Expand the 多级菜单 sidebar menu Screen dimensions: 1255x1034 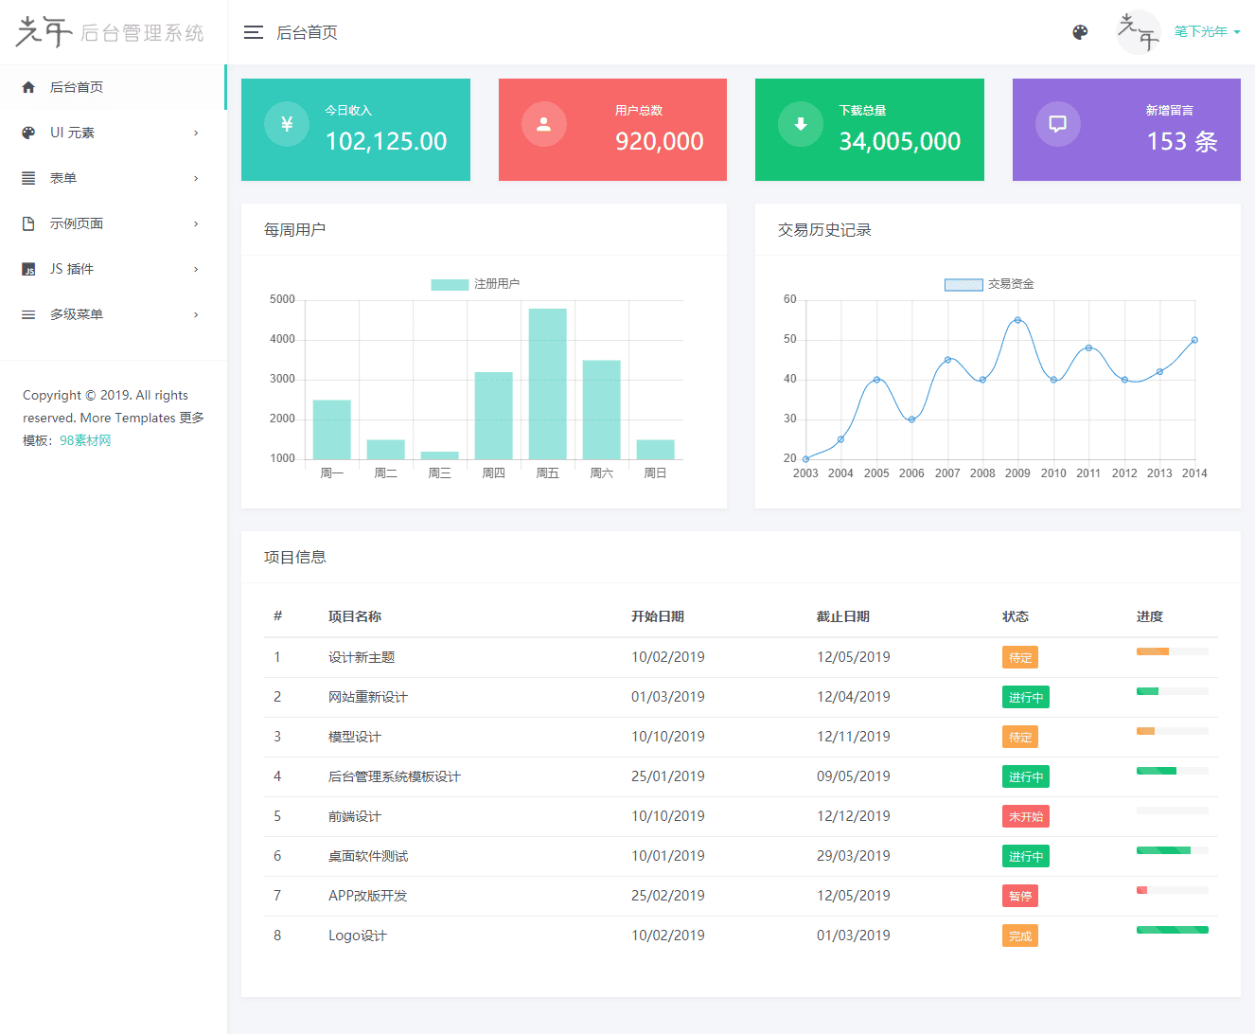[73, 314]
